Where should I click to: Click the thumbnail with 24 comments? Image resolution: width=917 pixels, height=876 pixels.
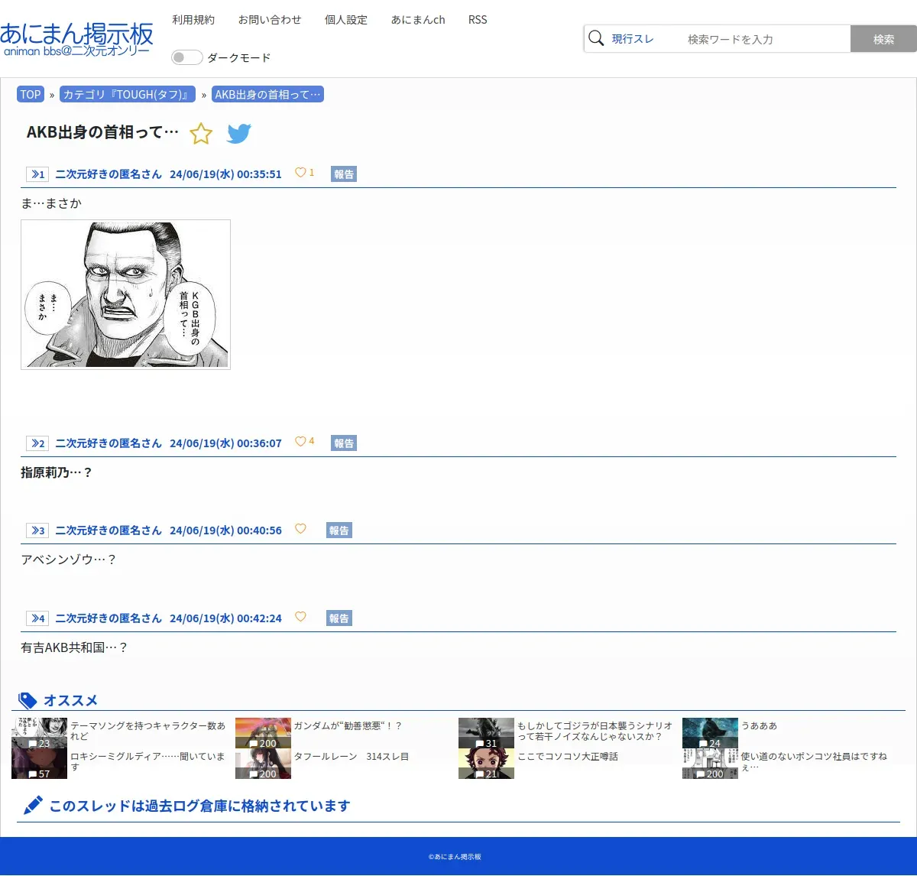coord(710,733)
